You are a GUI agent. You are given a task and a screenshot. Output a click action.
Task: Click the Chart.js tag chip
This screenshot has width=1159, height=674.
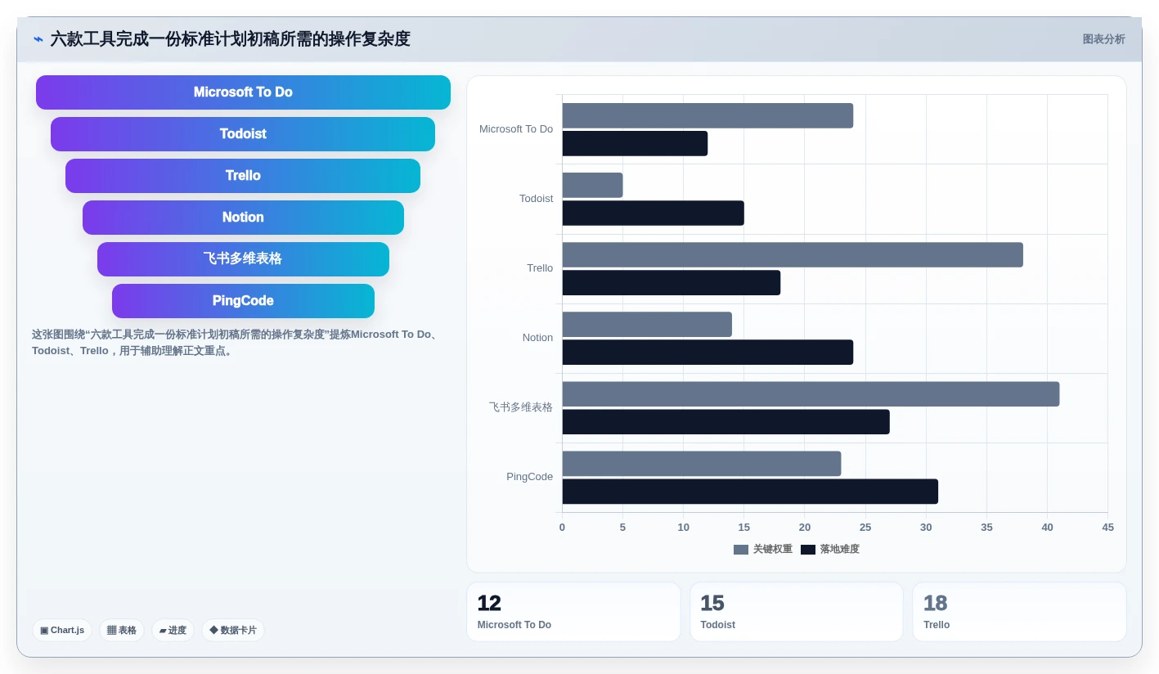(x=62, y=631)
